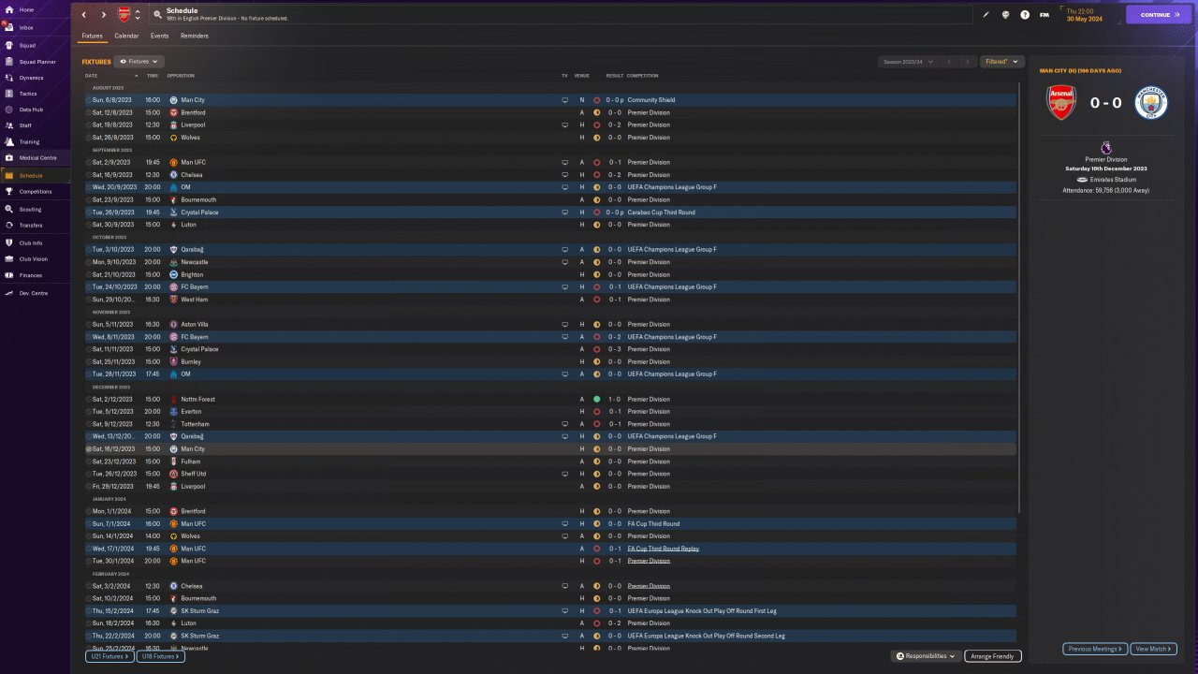Open the Squad Planner
The height and width of the screenshot is (674, 1198).
(x=37, y=62)
